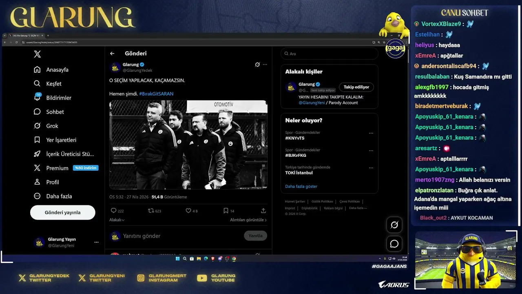Like the post via heart icon
Screen dimensions: 522x294
[x=188, y=211]
